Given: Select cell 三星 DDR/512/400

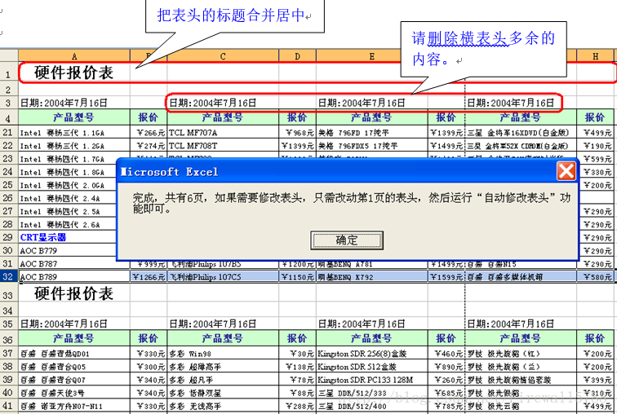Looking at the screenshot, I should pyautogui.click(x=371, y=406).
